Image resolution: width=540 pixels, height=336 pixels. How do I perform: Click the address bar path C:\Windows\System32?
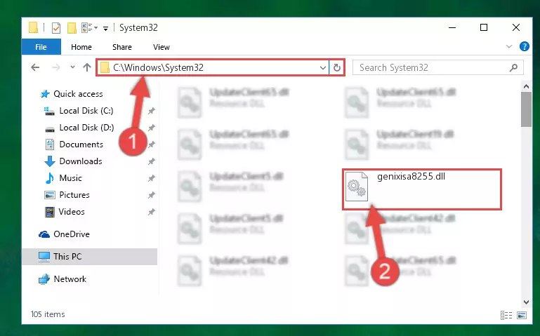pyautogui.click(x=158, y=67)
